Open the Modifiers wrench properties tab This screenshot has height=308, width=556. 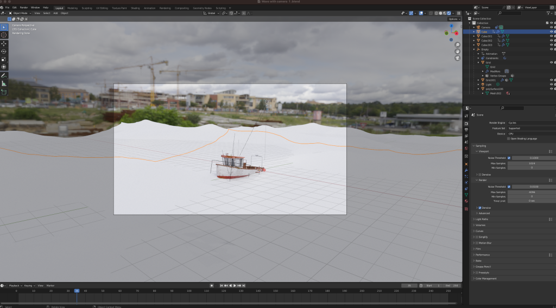466,171
